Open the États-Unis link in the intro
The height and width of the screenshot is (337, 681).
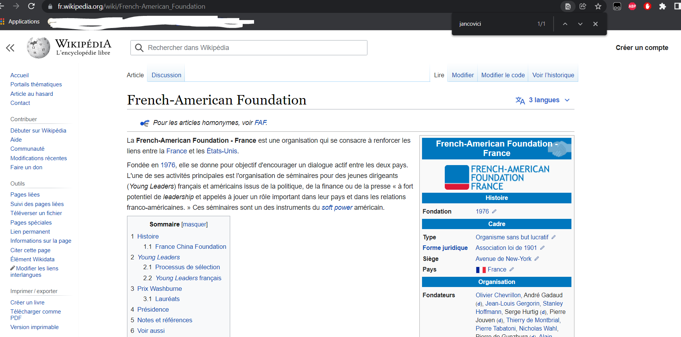tap(222, 151)
